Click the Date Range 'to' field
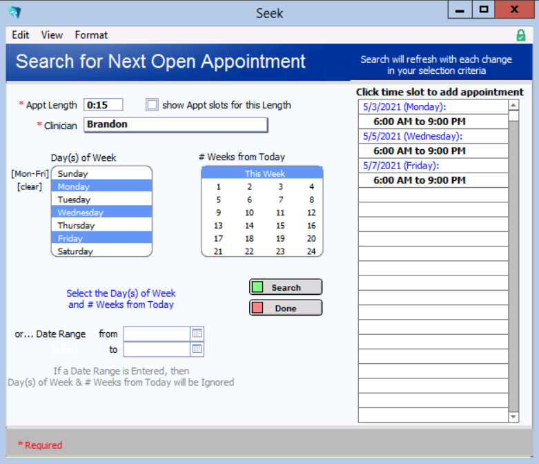The height and width of the screenshot is (464, 539). click(x=157, y=349)
